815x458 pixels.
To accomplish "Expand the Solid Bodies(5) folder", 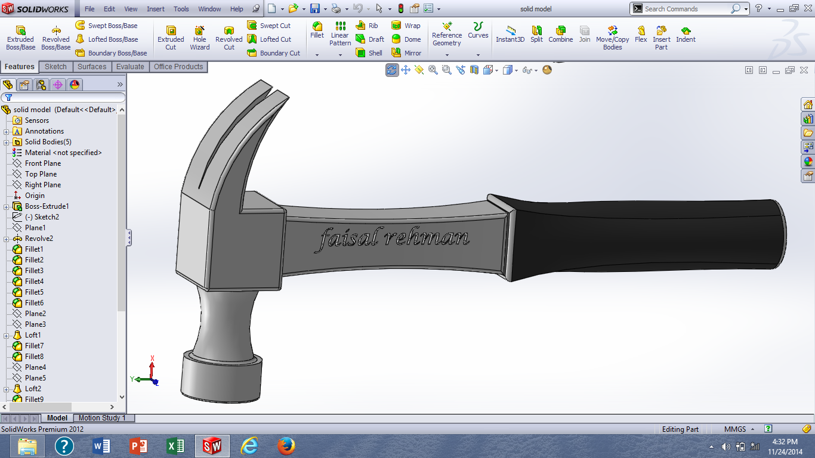I will (x=7, y=142).
